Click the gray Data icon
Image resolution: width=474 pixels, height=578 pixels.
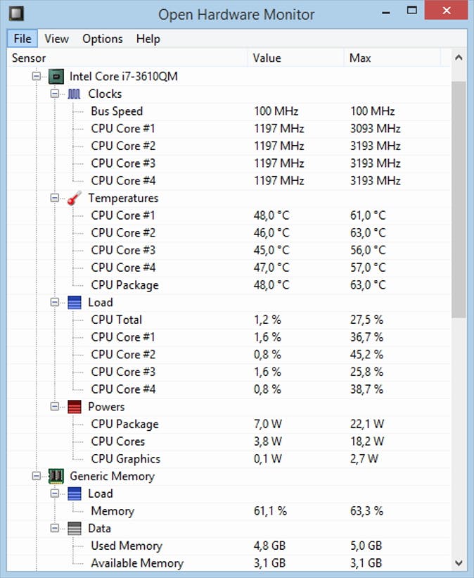75,529
